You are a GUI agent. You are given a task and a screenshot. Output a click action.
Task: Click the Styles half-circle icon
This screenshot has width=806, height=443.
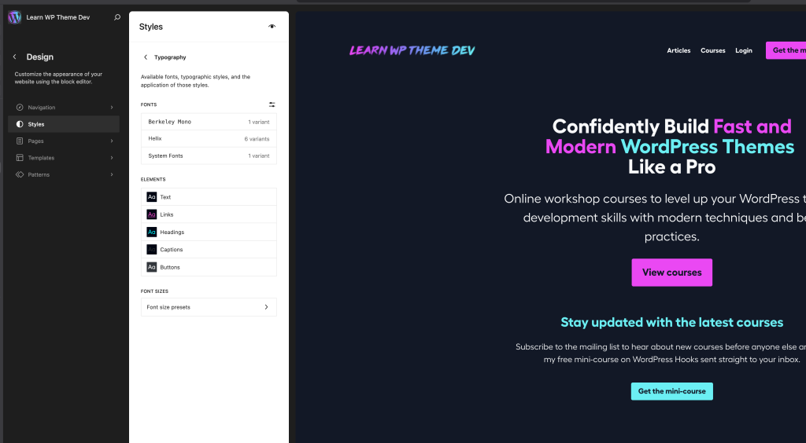coord(20,124)
